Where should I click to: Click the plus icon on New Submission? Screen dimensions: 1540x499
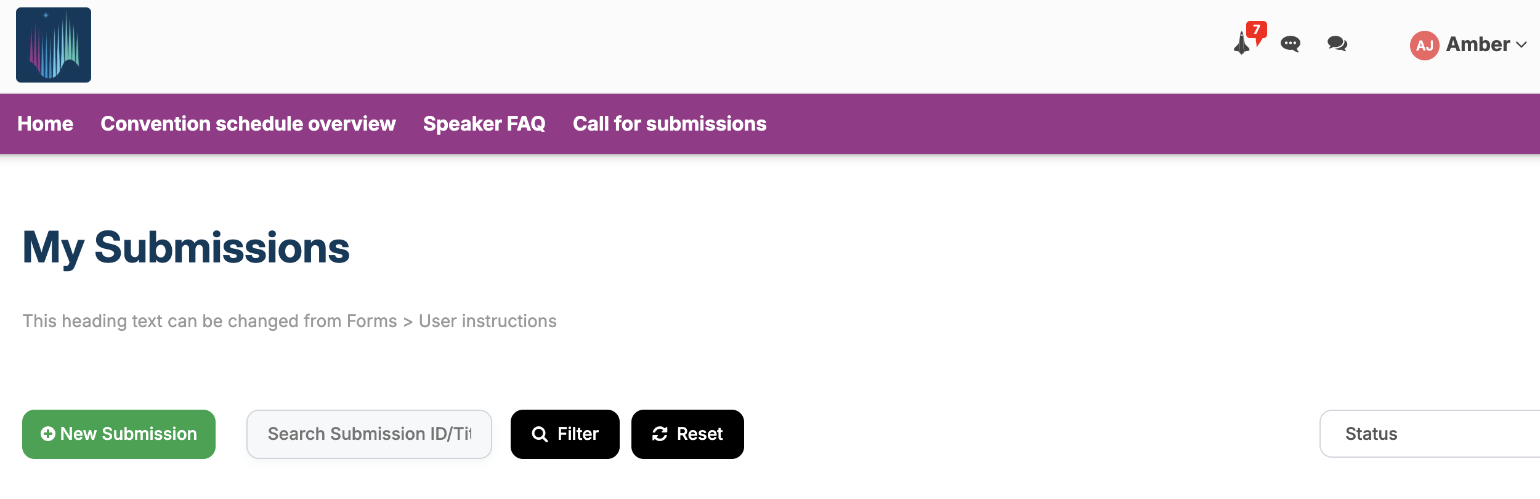pyautogui.click(x=47, y=434)
